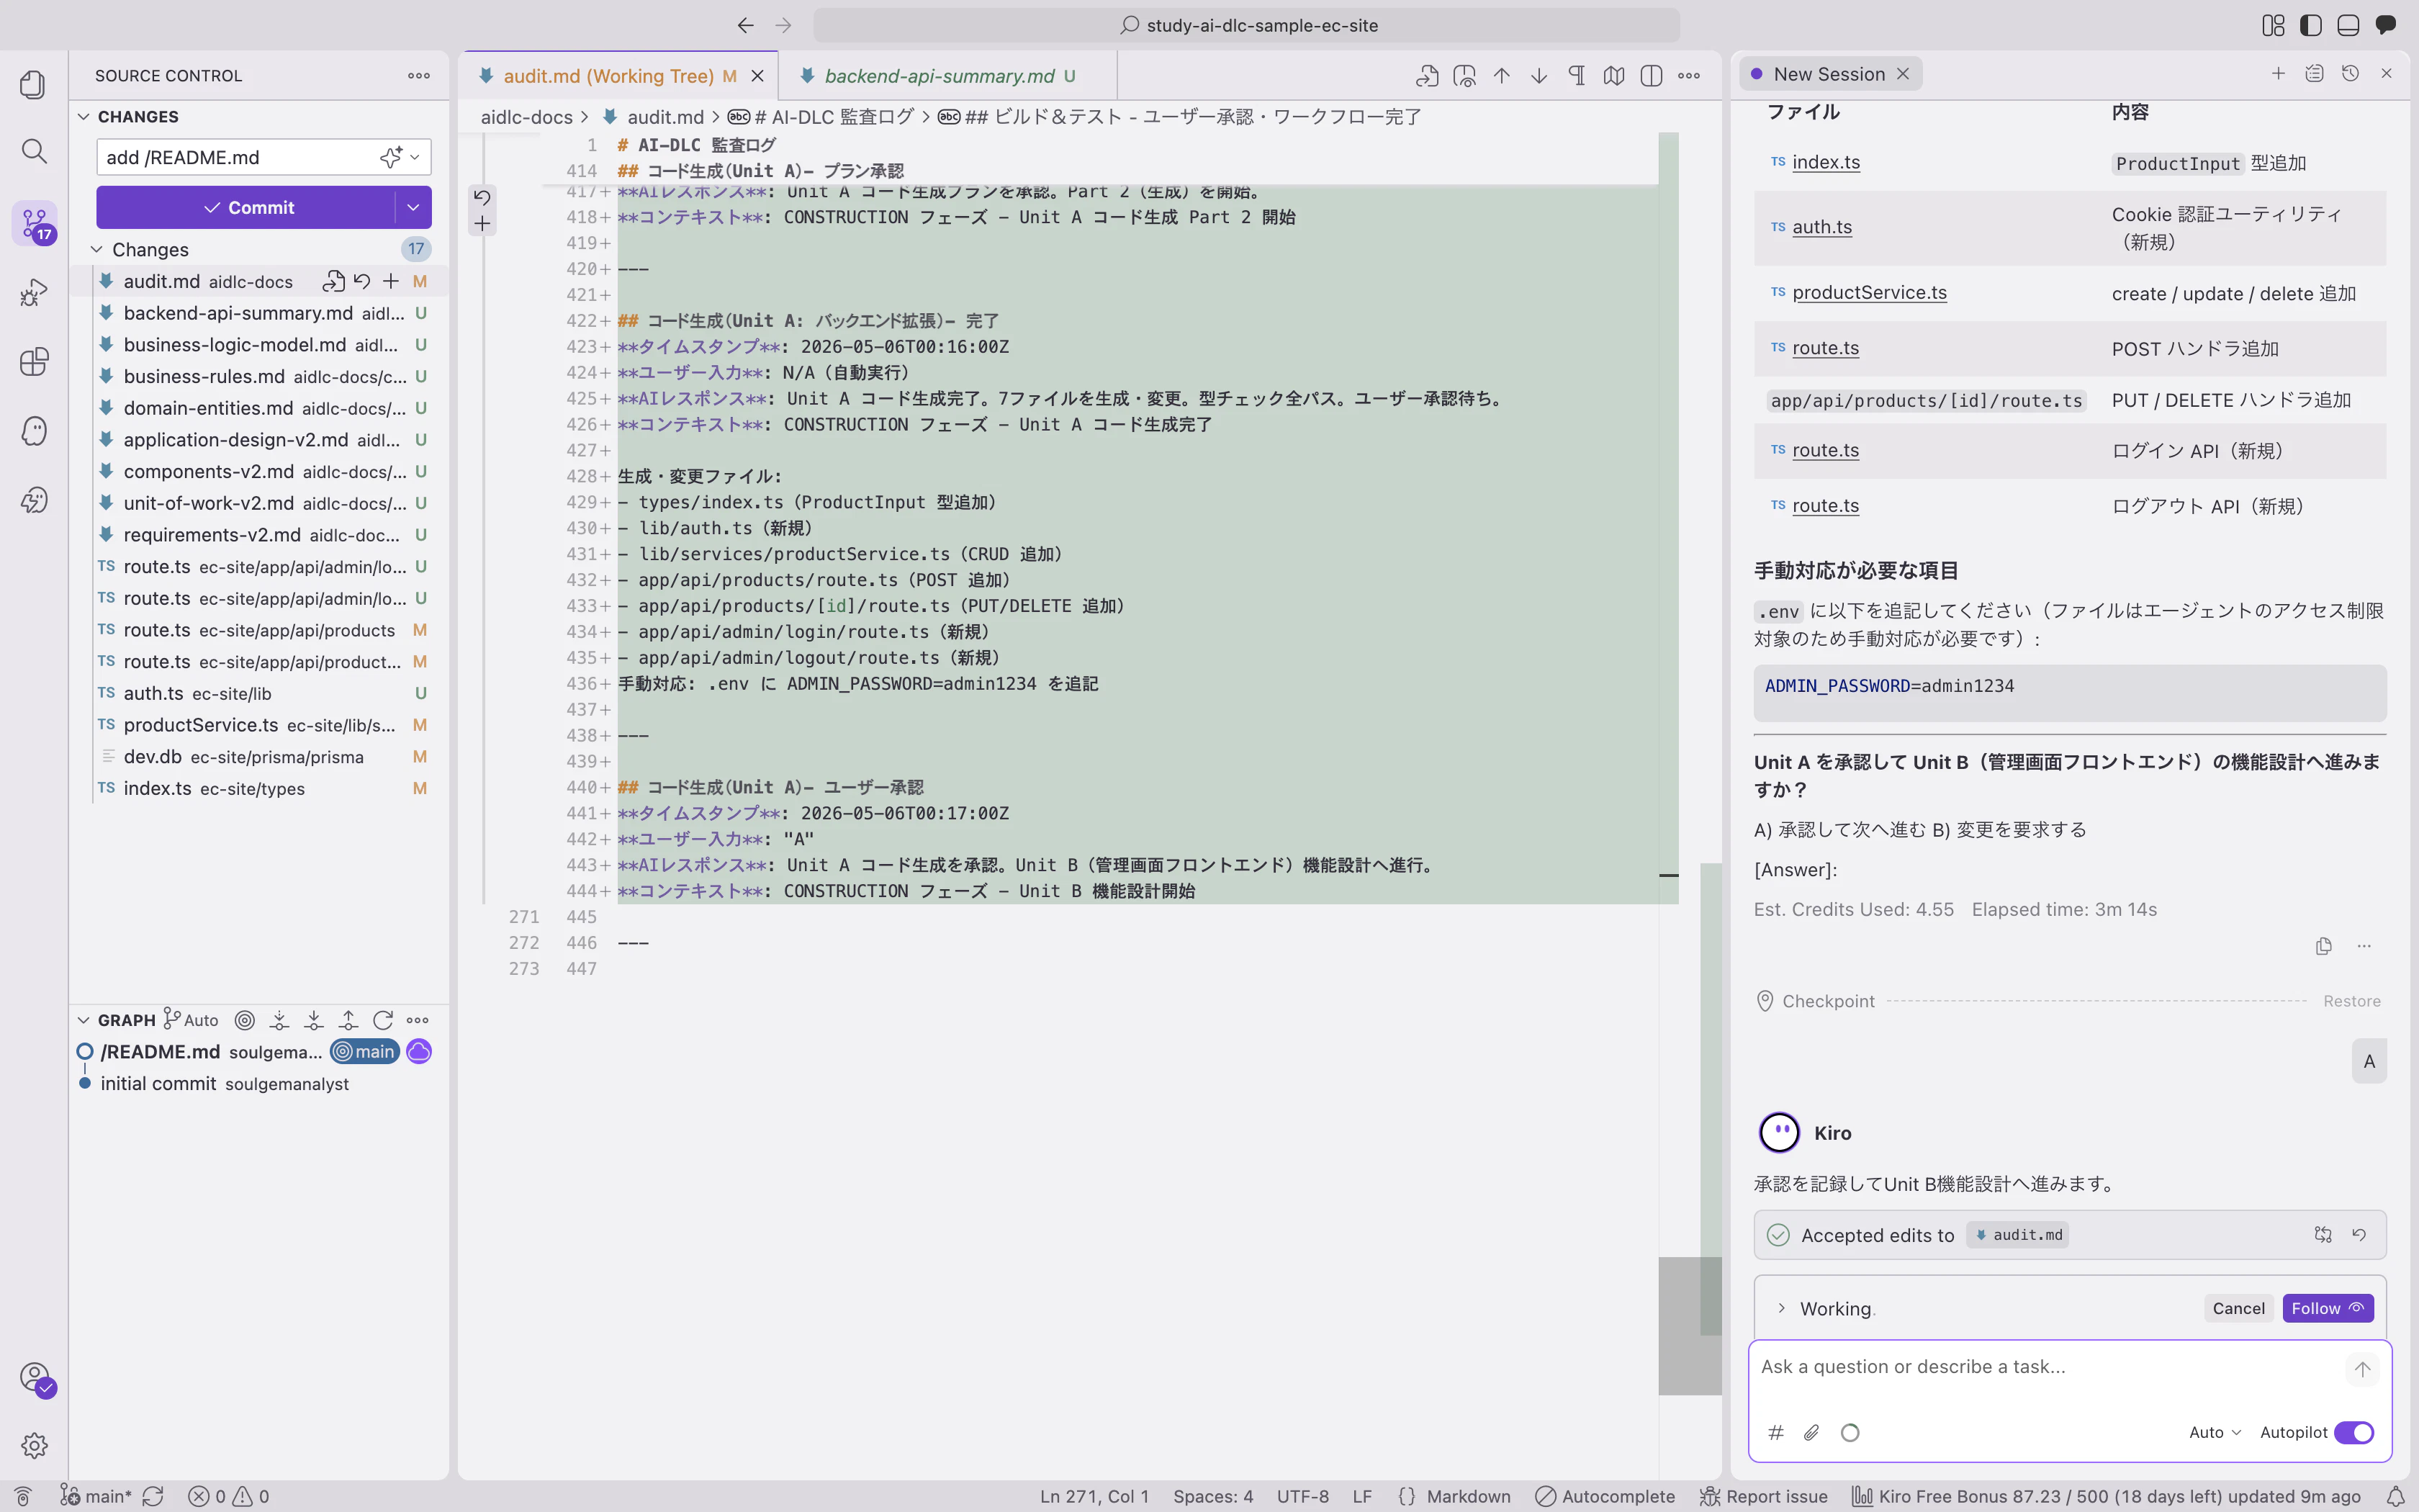Open the Graph more actions ellipsis
This screenshot has height=1512, width=2419.
pyautogui.click(x=418, y=1020)
